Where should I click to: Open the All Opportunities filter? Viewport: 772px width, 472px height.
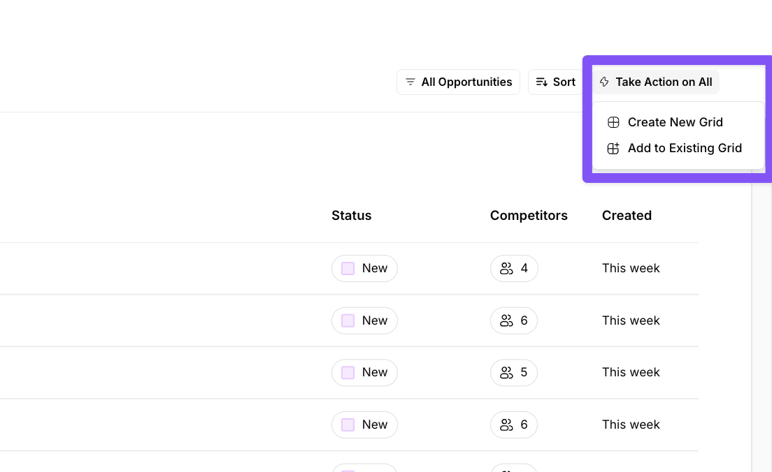(x=458, y=82)
